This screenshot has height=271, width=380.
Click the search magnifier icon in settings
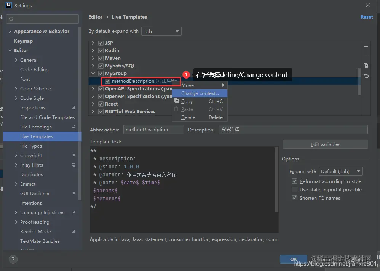(x=11, y=19)
